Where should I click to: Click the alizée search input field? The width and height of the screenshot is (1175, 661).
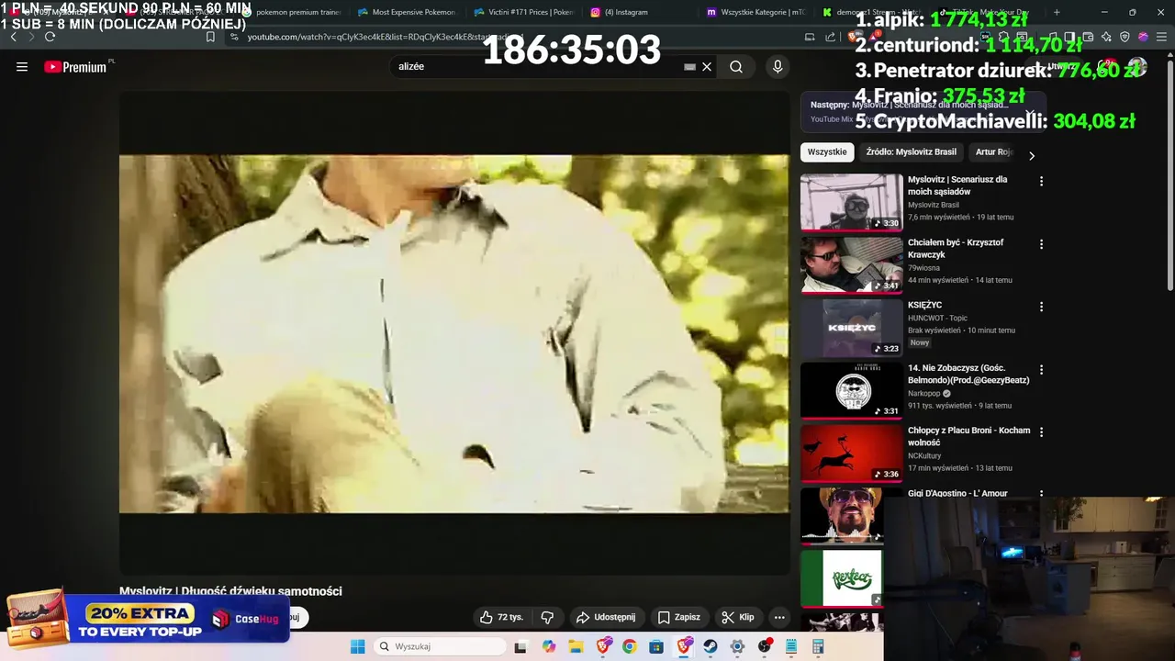tap(537, 67)
